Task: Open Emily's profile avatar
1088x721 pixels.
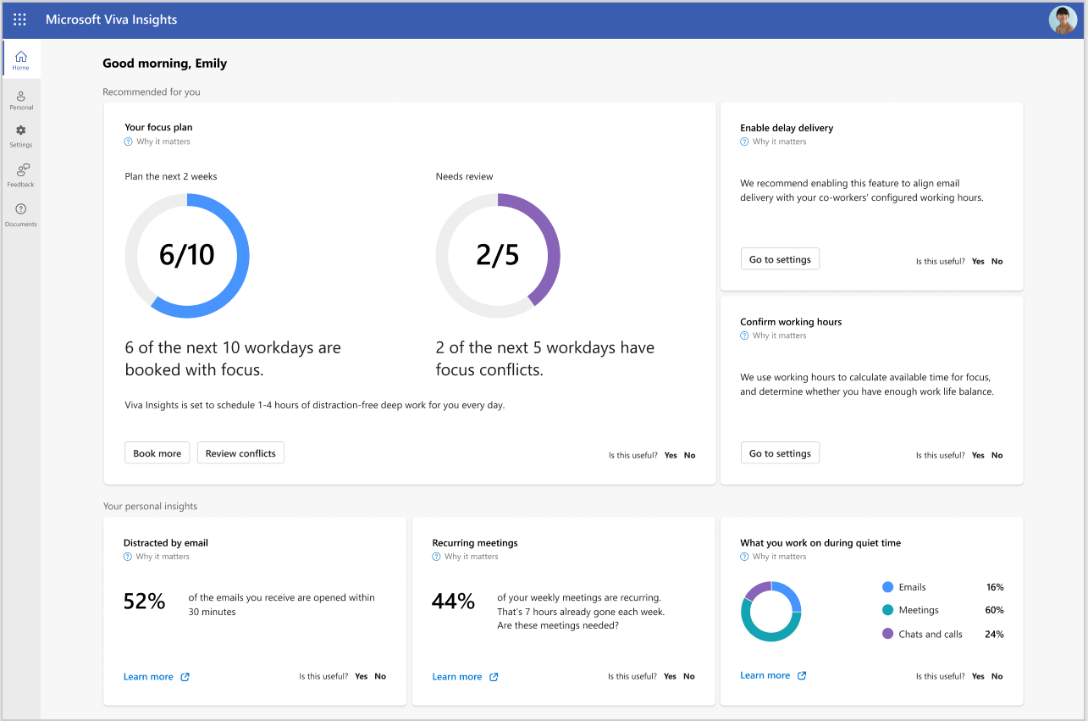Action: click(x=1063, y=19)
